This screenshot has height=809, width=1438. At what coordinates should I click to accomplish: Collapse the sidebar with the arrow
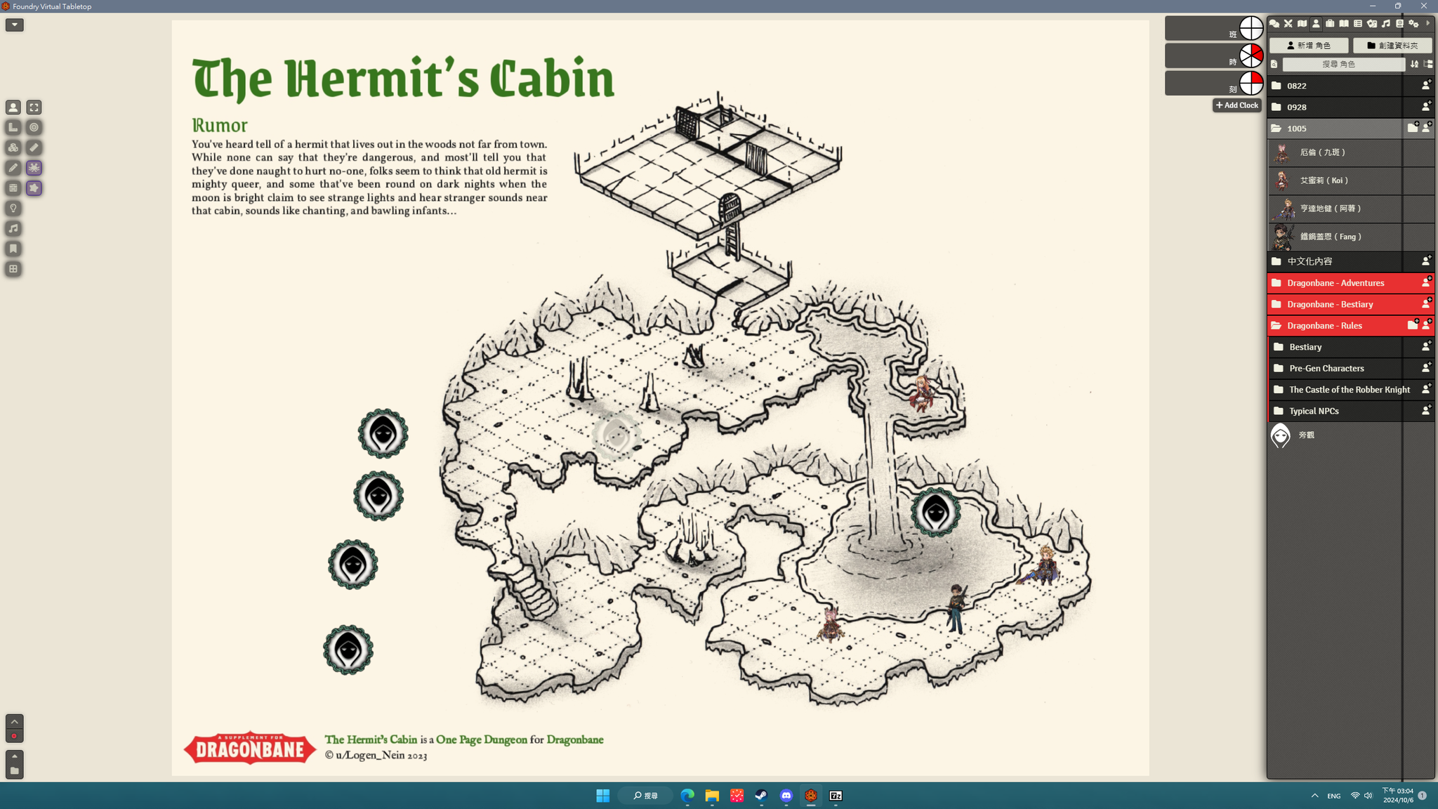[x=1427, y=24]
